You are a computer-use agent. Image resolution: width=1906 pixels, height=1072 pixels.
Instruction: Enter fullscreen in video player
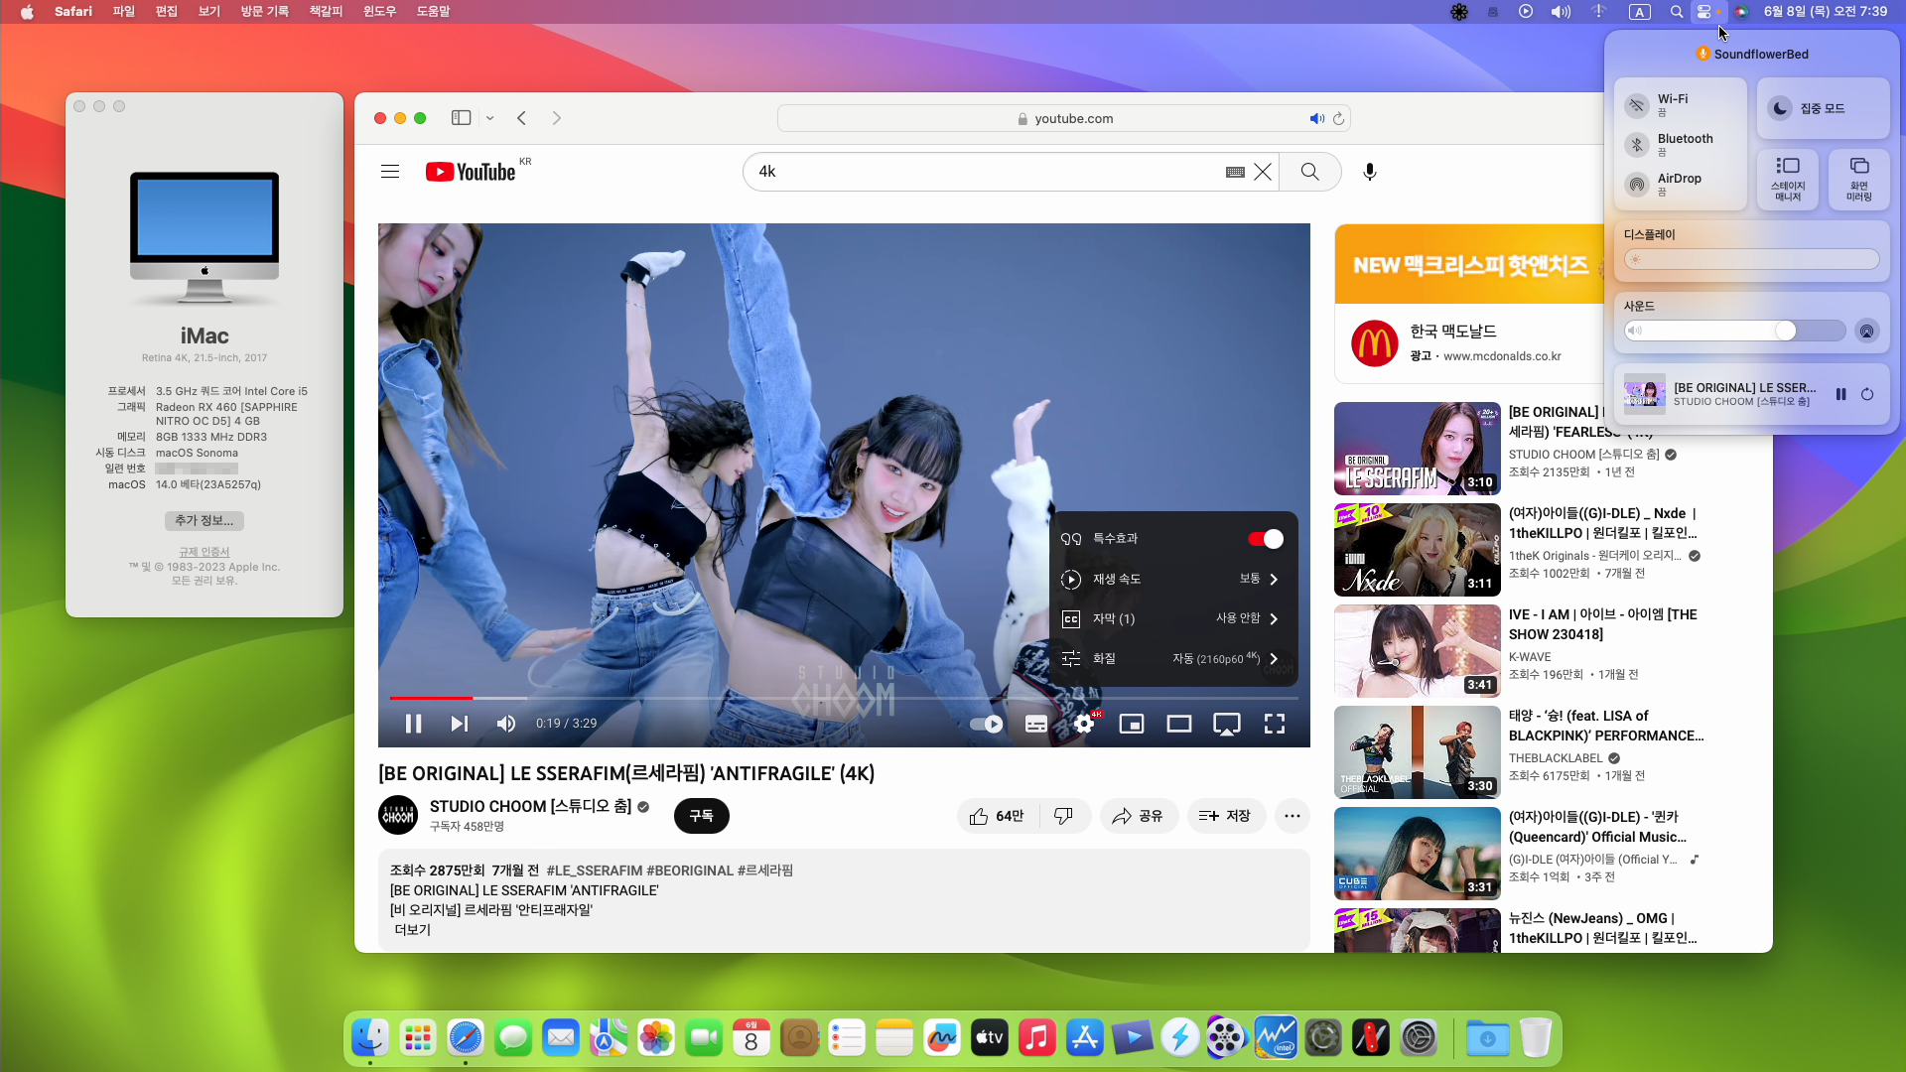pos(1275,724)
